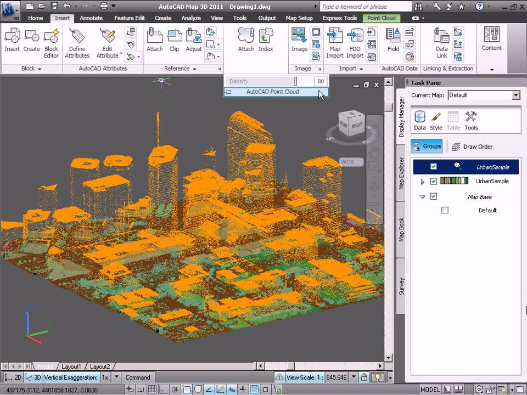Select the Adjust reference tool

194,40
